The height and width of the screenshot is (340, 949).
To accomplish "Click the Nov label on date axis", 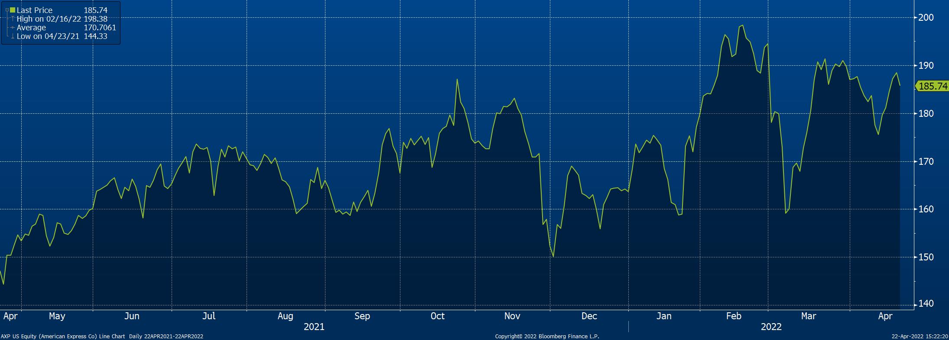I will pos(512,316).
